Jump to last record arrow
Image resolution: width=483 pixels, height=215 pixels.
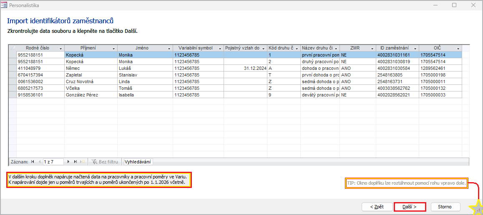click(75, 162)
